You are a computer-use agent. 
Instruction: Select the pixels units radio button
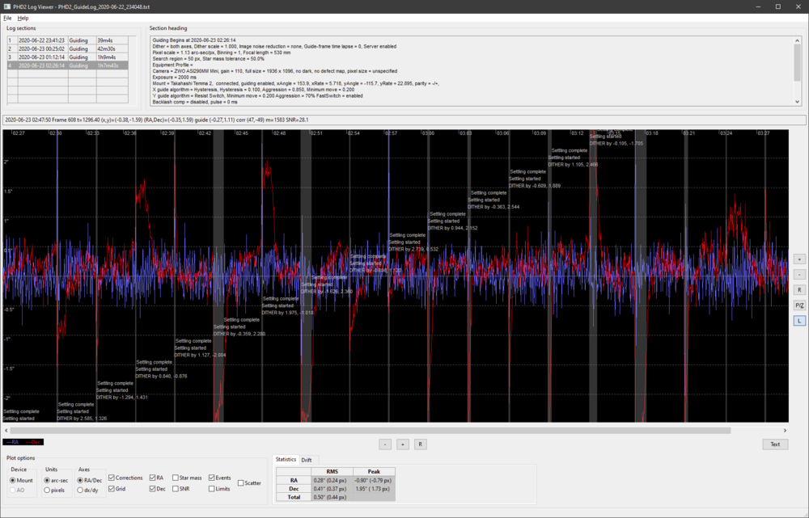point(49,490)
